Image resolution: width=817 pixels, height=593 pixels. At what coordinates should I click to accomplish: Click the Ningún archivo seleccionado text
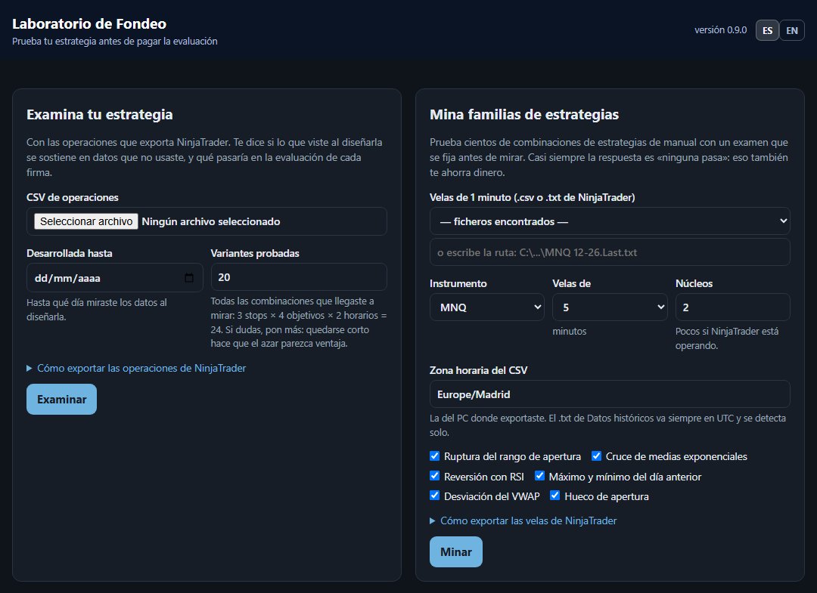(x=211, y=221)
